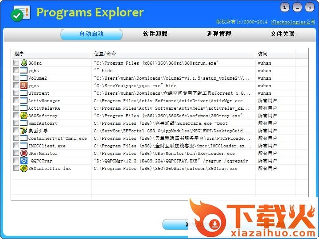Screen dimensions: 319x239
Task: Click the QQPCTray blue shield icon
Action: tap(24, 161)
